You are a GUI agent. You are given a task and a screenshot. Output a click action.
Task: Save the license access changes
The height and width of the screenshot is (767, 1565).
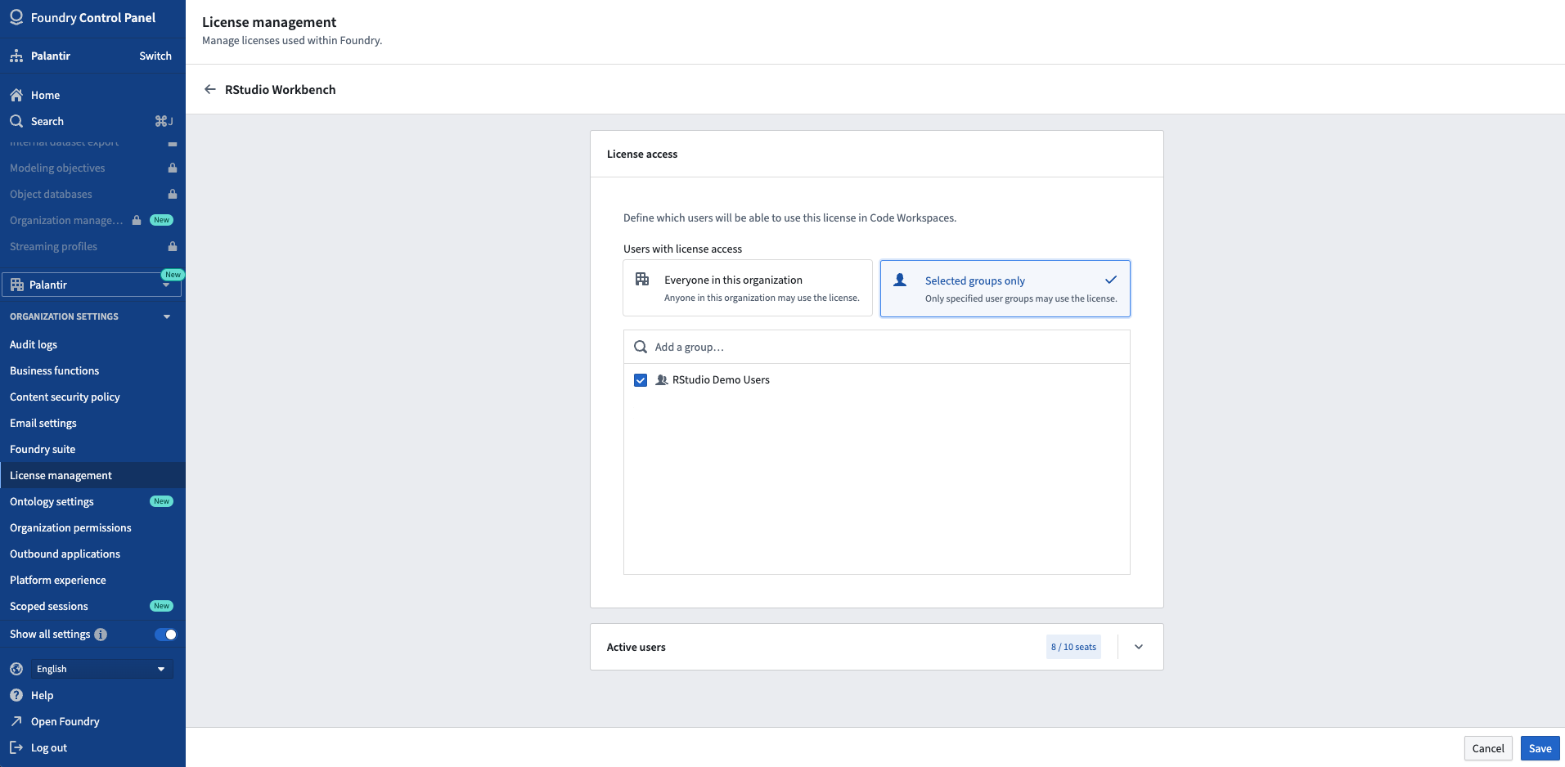pyautogui.click(x=1540, y=748)
